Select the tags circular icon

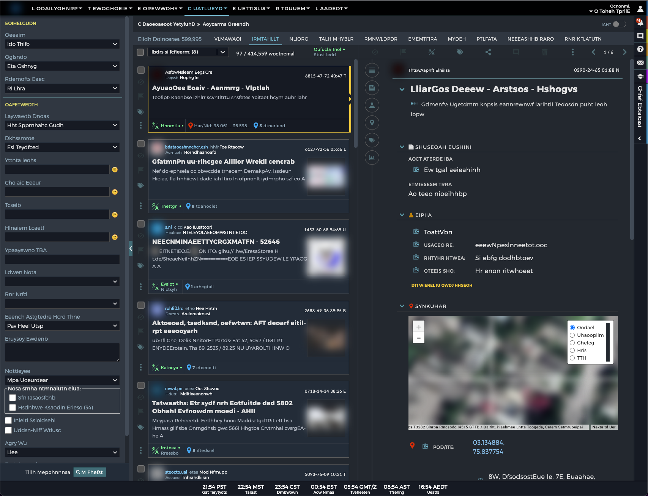coord(372,140)
